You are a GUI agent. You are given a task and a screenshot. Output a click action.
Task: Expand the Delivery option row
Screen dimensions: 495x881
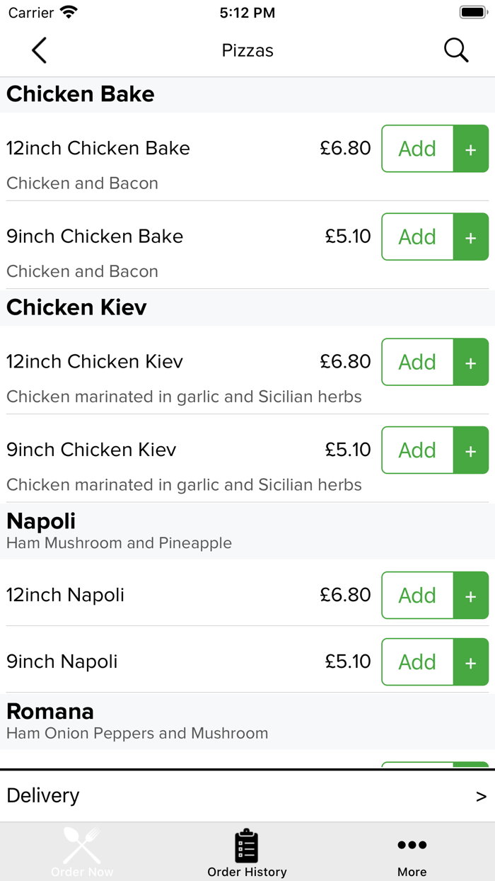click(x=248, y=795)
